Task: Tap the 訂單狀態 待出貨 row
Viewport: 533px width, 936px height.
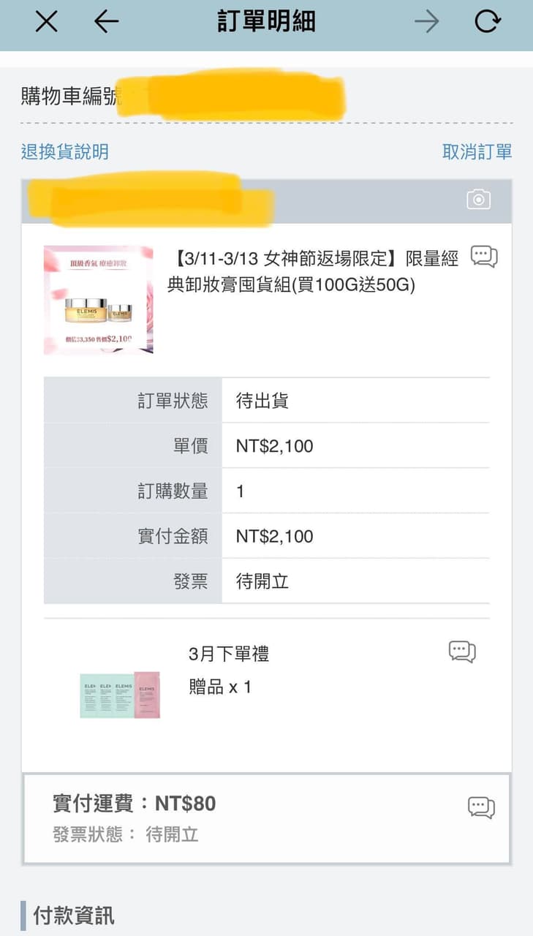Action: point(266,401)
